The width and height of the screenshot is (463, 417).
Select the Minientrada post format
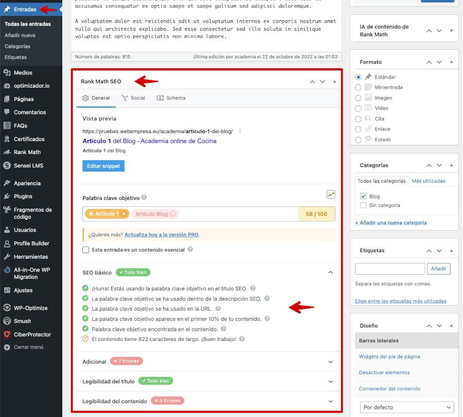pyautogui.click(x=358, y=87)
